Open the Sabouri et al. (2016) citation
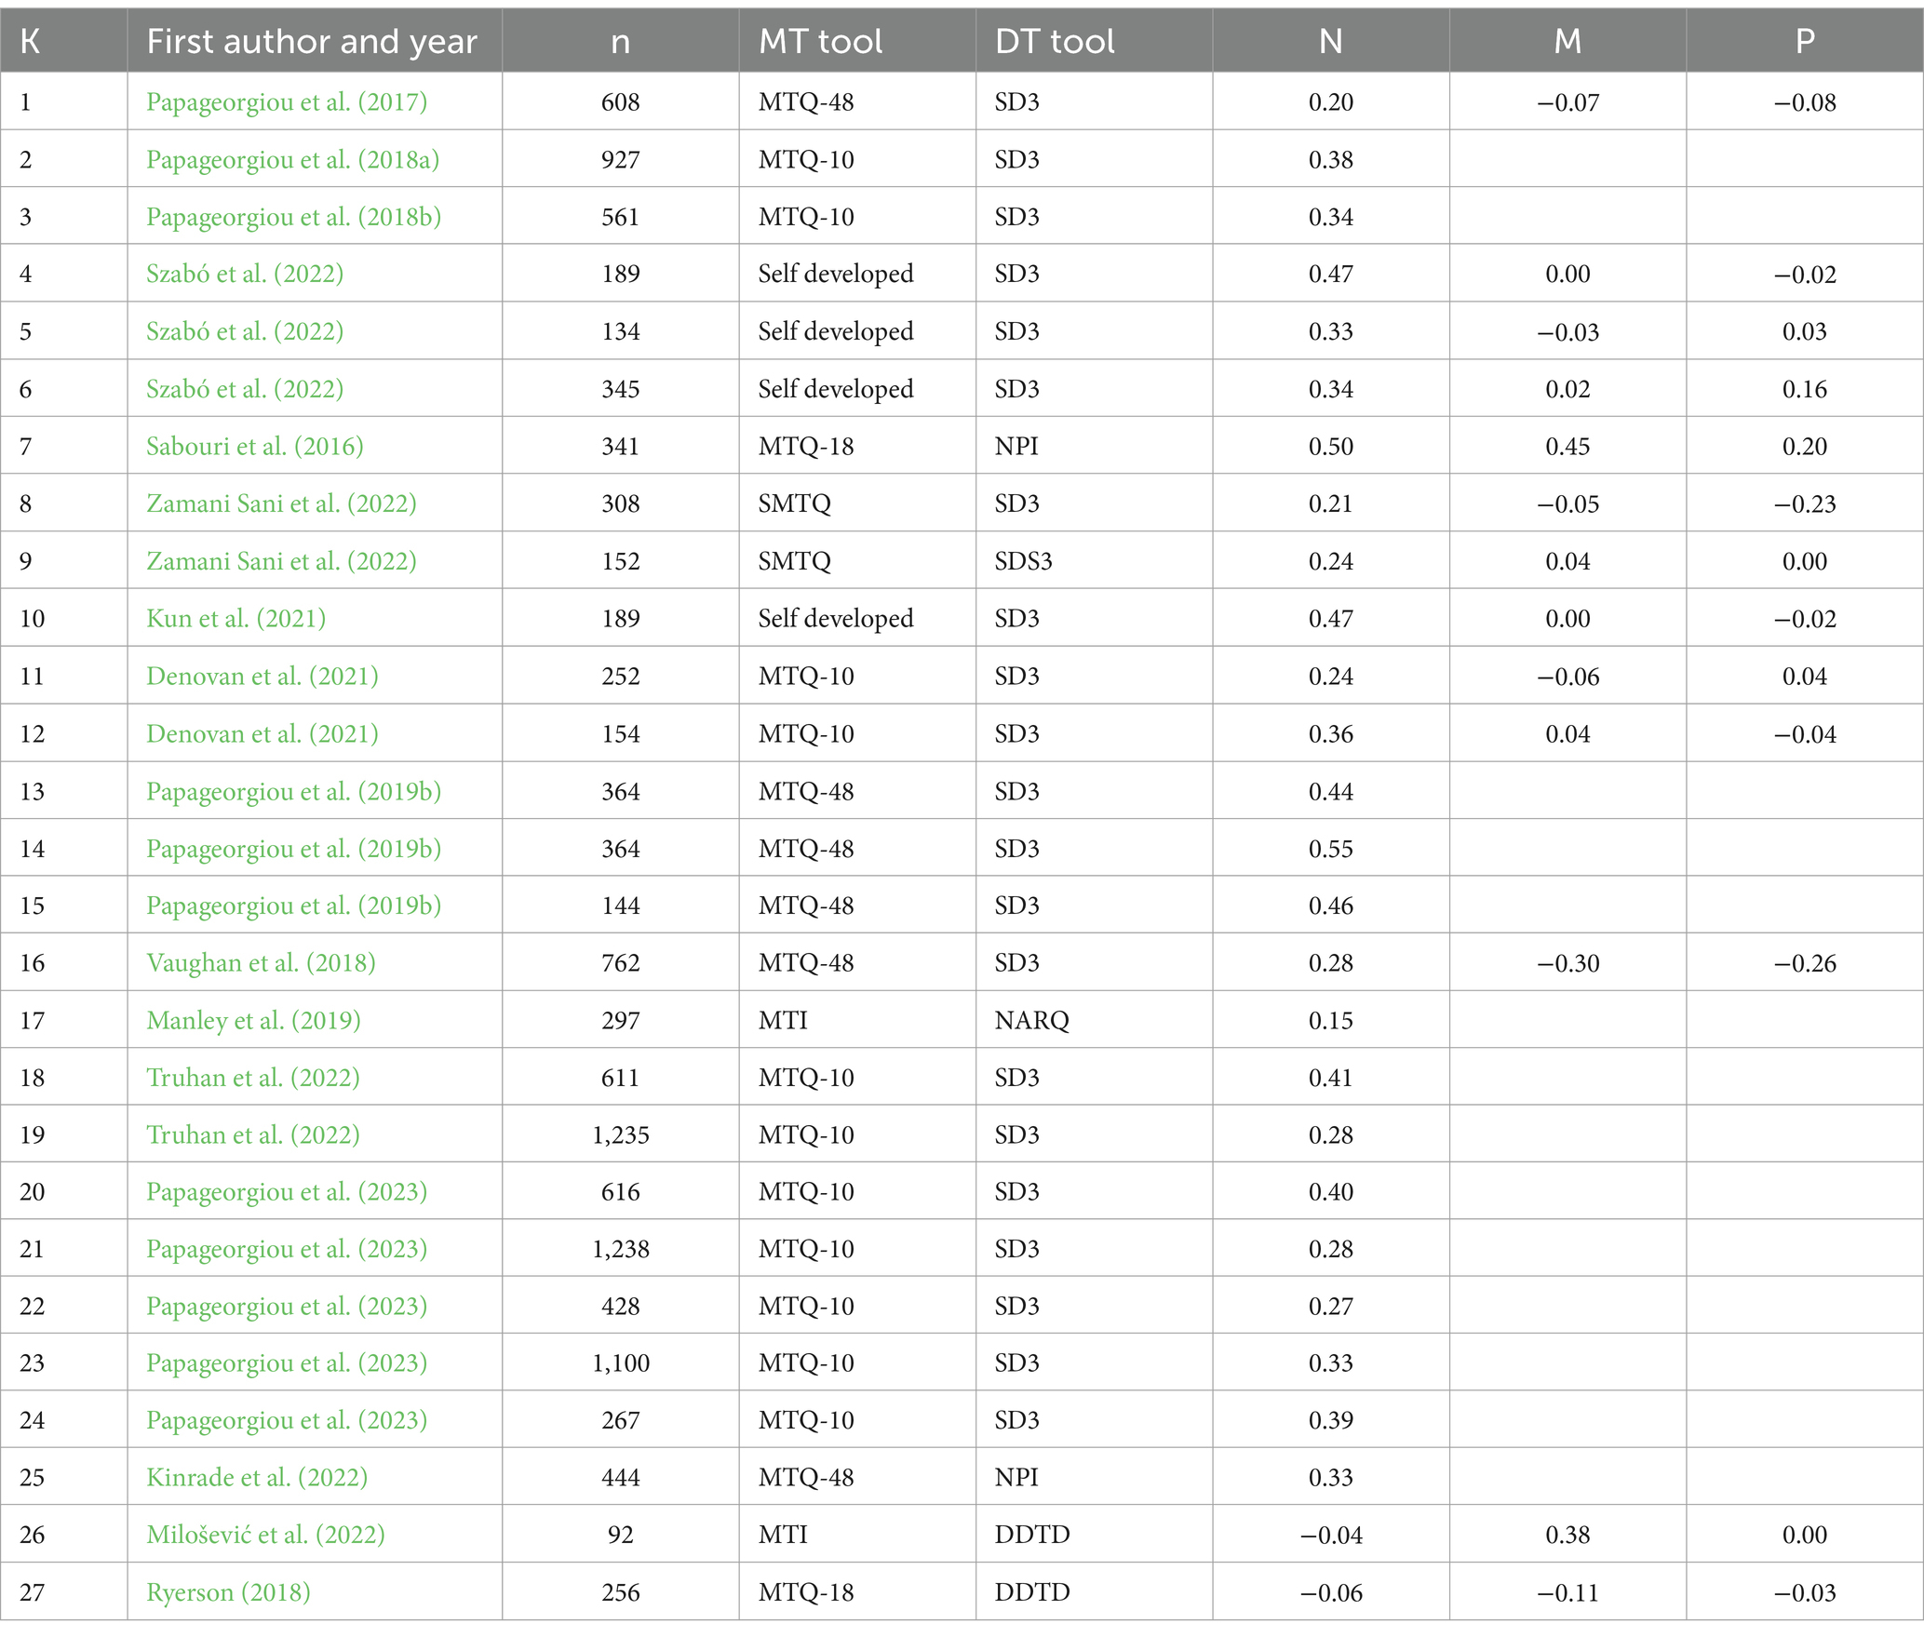1924x1637 pixels. pos(254,446)
